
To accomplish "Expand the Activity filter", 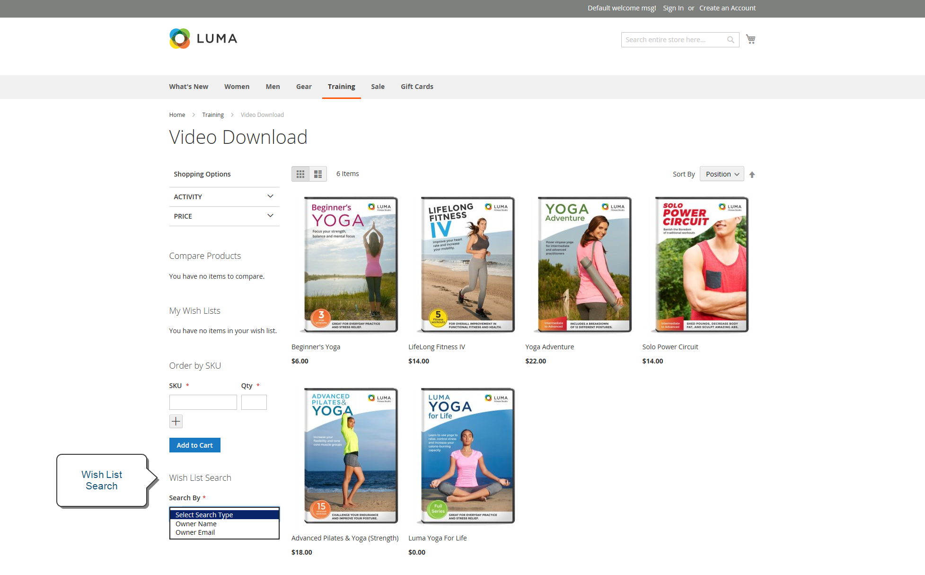I will [x=224, y=197].
